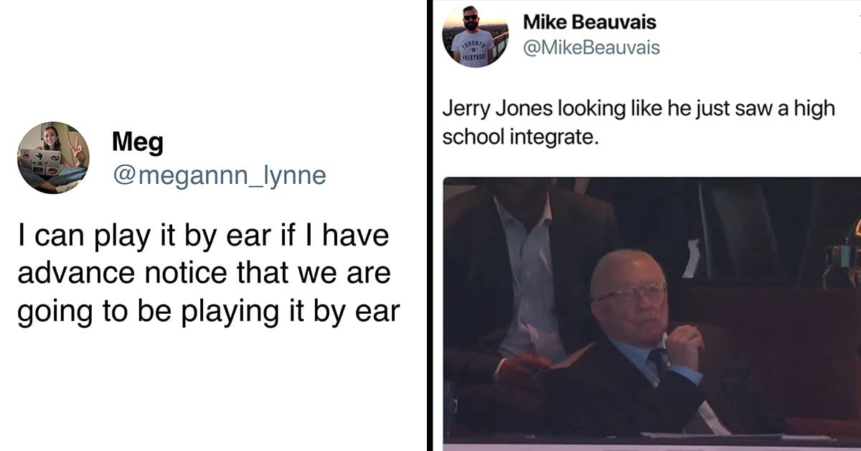Click the "Mike Beauvais" display name
This screenshot has width=861, height=451.
589,22
